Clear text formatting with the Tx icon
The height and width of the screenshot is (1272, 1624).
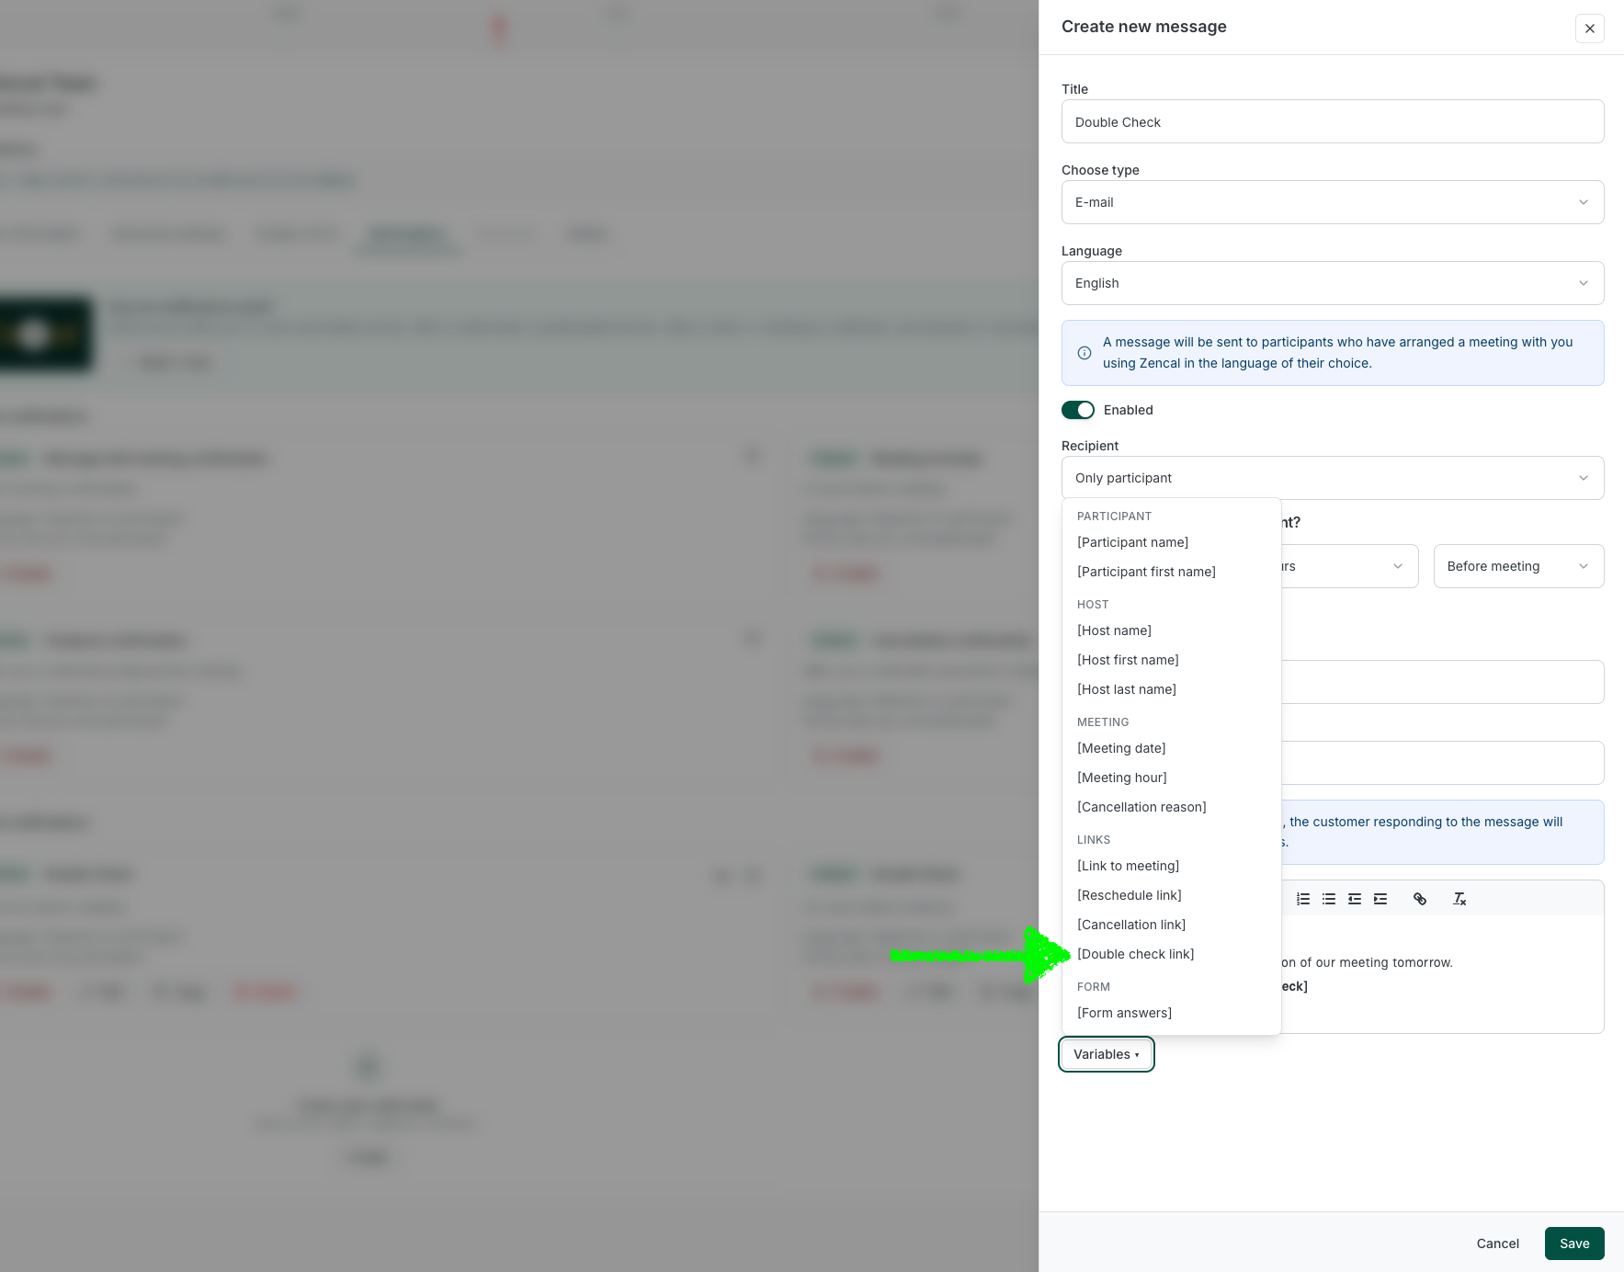tap(1459, 899)
